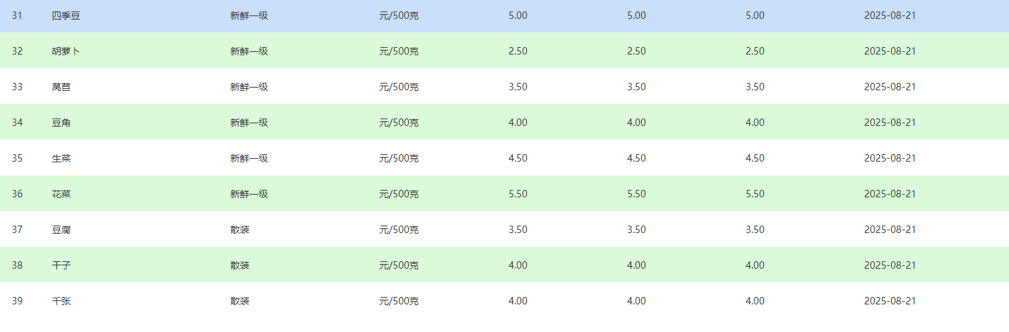Click the 2025-08-21 date in the 千张 row

(890, 301)
